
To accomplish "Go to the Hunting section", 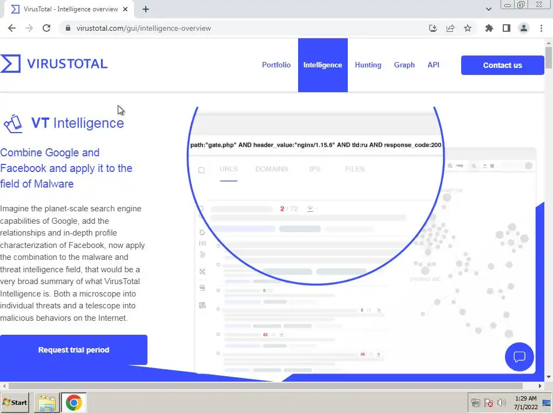I will (368, 65).
